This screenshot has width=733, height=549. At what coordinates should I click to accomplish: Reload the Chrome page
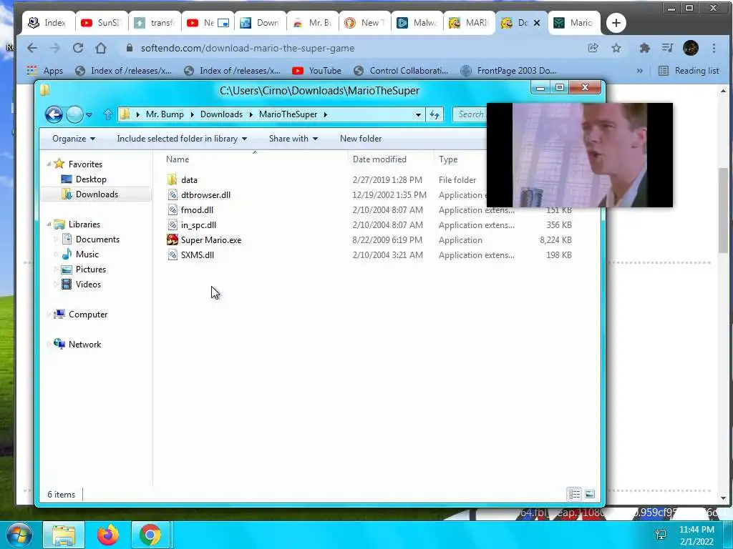coord(77,48)
